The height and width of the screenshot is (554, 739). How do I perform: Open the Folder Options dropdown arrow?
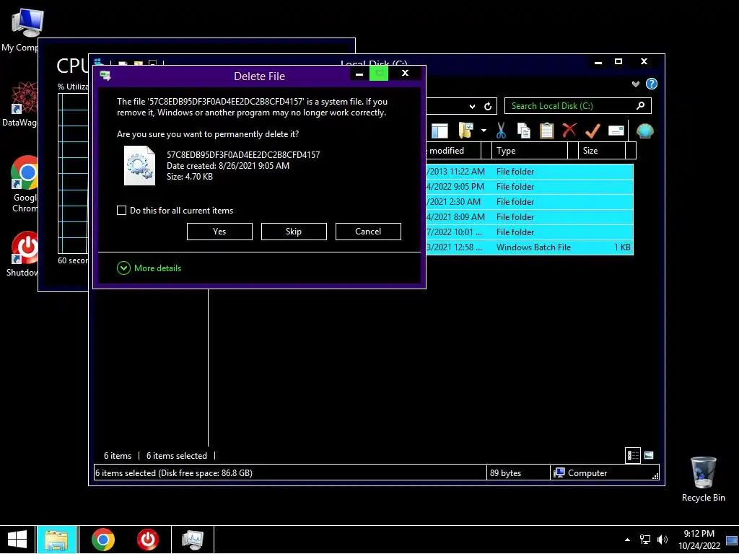(484, 131)
